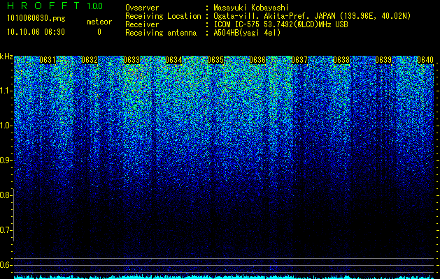Click the meteor count value 0
The width and height of the screenshot is (440, 279).
(99, 32)
